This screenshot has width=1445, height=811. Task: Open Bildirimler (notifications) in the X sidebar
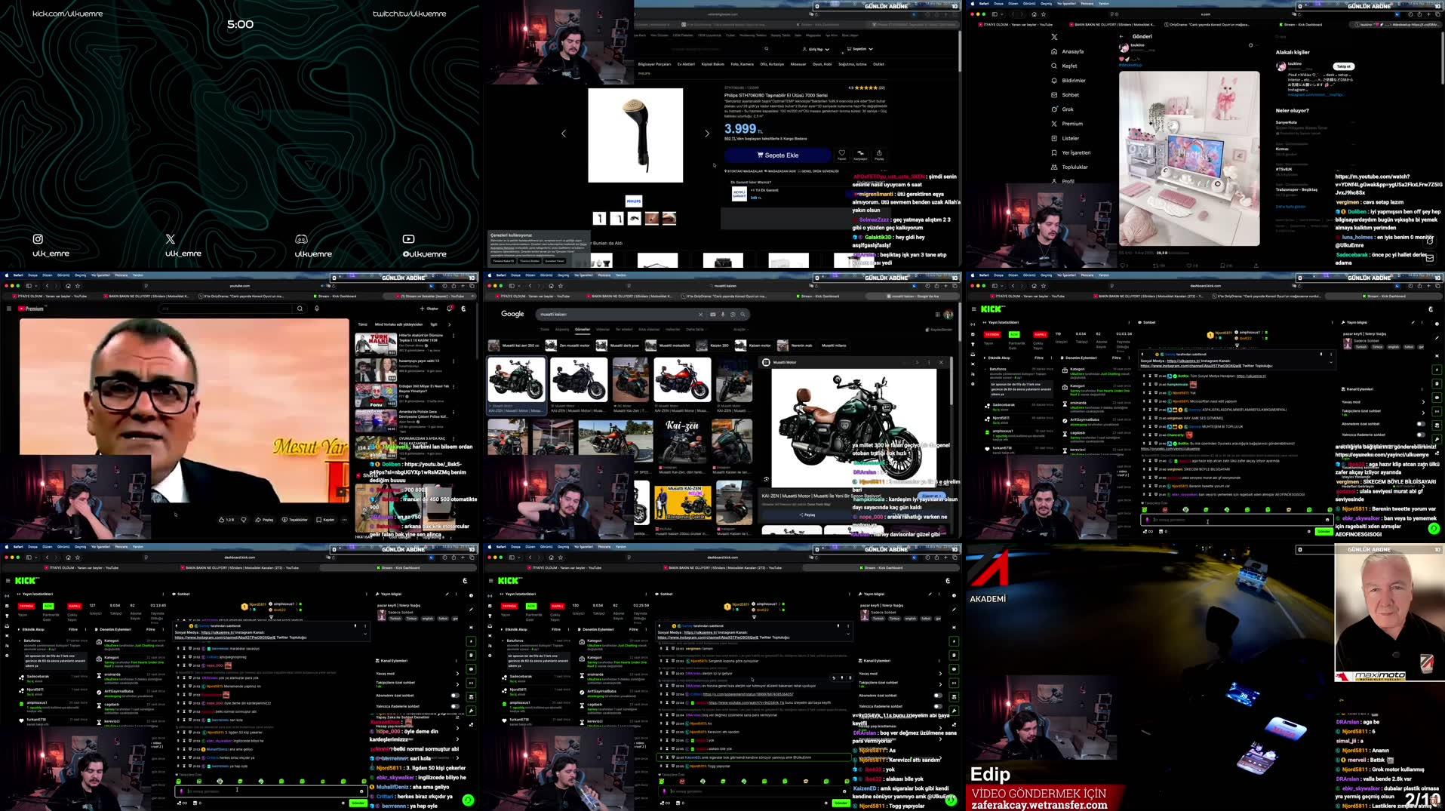tap(1069, 80)
